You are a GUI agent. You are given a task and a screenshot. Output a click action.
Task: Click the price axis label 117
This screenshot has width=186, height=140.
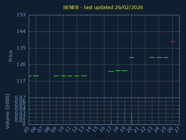(x=21, y=81)
